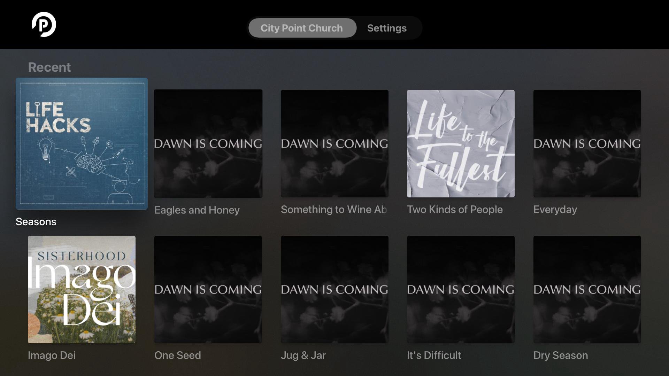This screenshot has height=376, width=669.
Task: Select the Eagles and Honey thumbnail
Action: click(x=208, y=143)
